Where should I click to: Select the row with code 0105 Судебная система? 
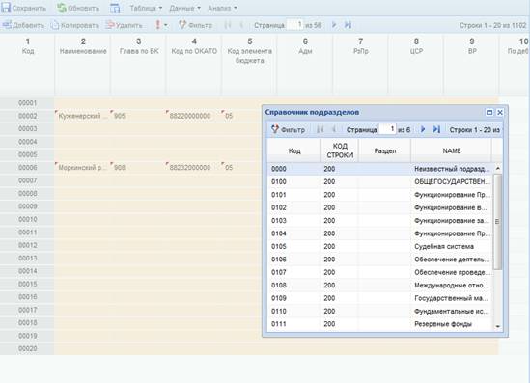point(380,247)
